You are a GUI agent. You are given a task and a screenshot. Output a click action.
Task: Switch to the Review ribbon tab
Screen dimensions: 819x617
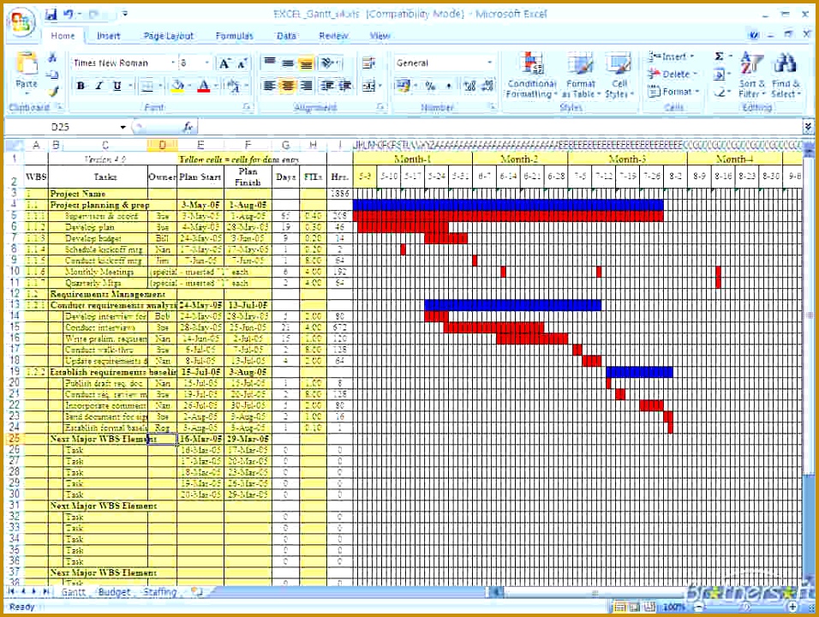pos(333,35)
